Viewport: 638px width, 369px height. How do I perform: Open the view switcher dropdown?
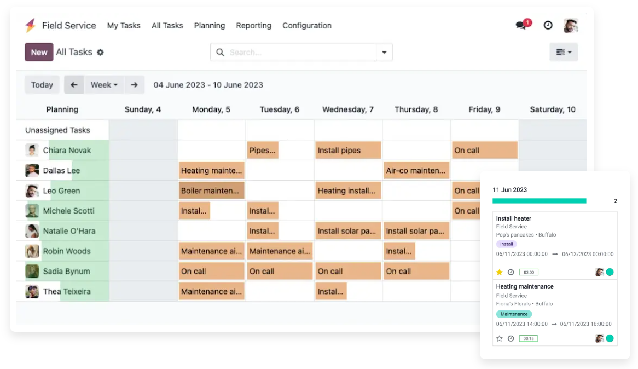pyautogui.click(x=564, y=52)
